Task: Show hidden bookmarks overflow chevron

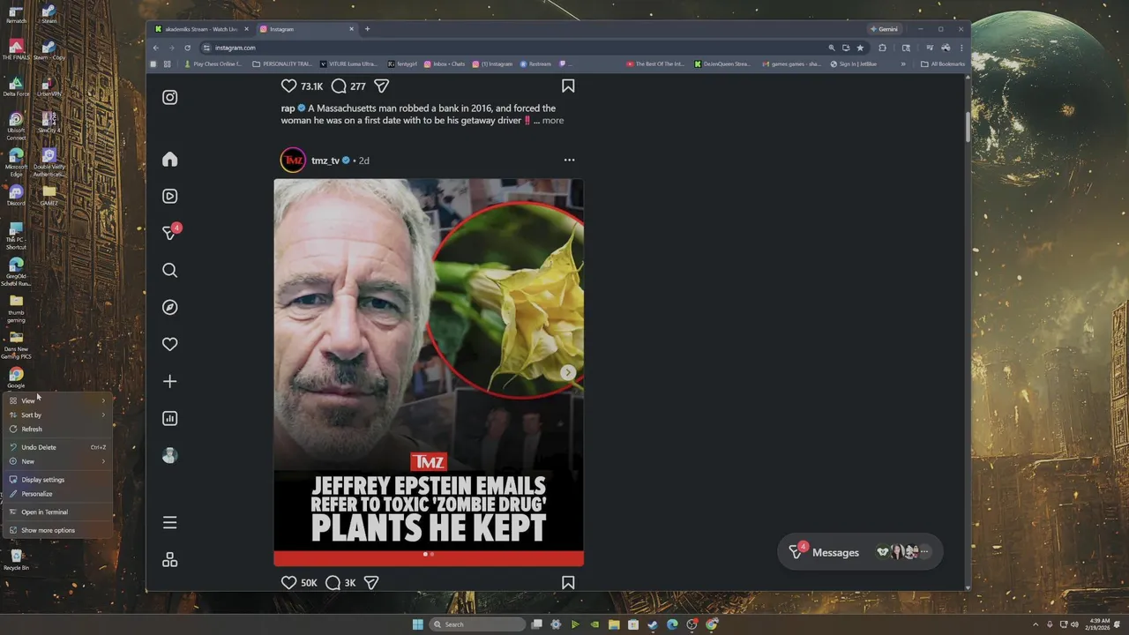Action: [903, 63]
